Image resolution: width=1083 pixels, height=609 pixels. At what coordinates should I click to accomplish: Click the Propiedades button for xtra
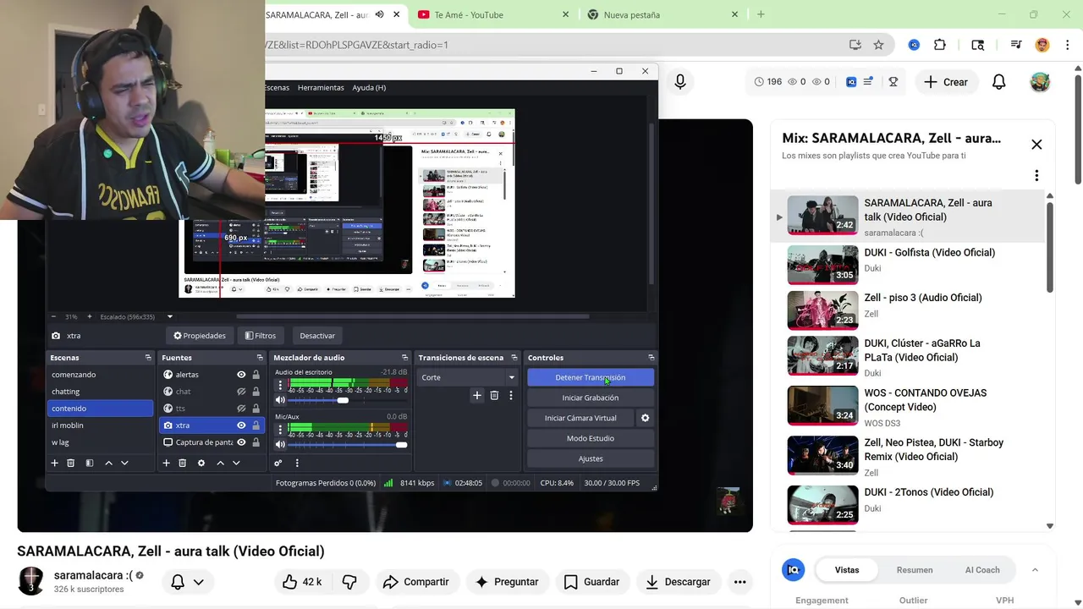tap(200, 336)
